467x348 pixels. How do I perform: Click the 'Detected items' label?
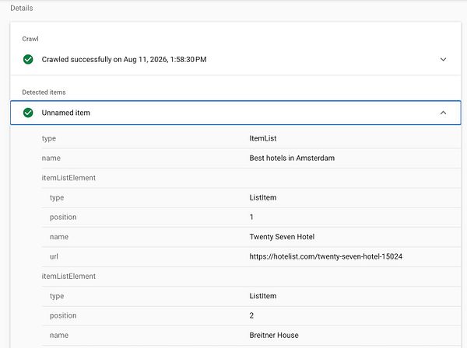(44, 92)
